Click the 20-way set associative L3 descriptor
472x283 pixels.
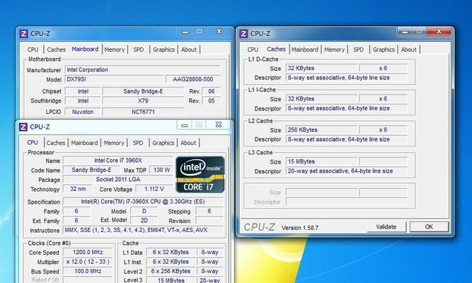click(347, 171)
